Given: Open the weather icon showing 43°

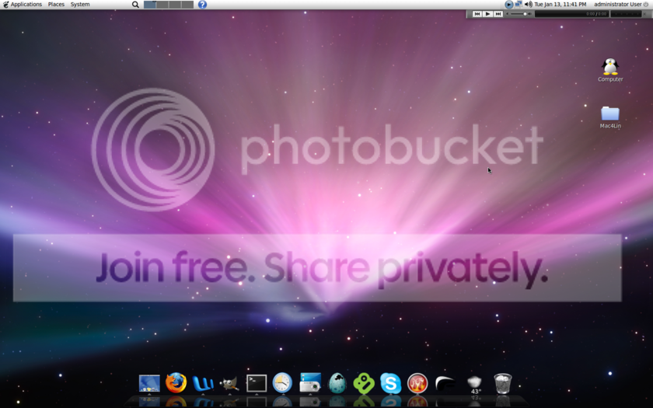Looking at the screenshot, I should [x=475, y=384].
